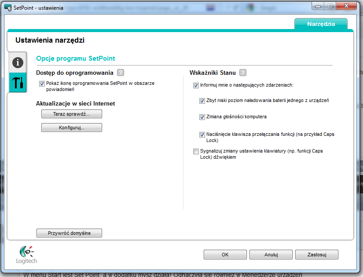Minimize the SetPoint window
The image size is (363, 277).
point(318,6)
